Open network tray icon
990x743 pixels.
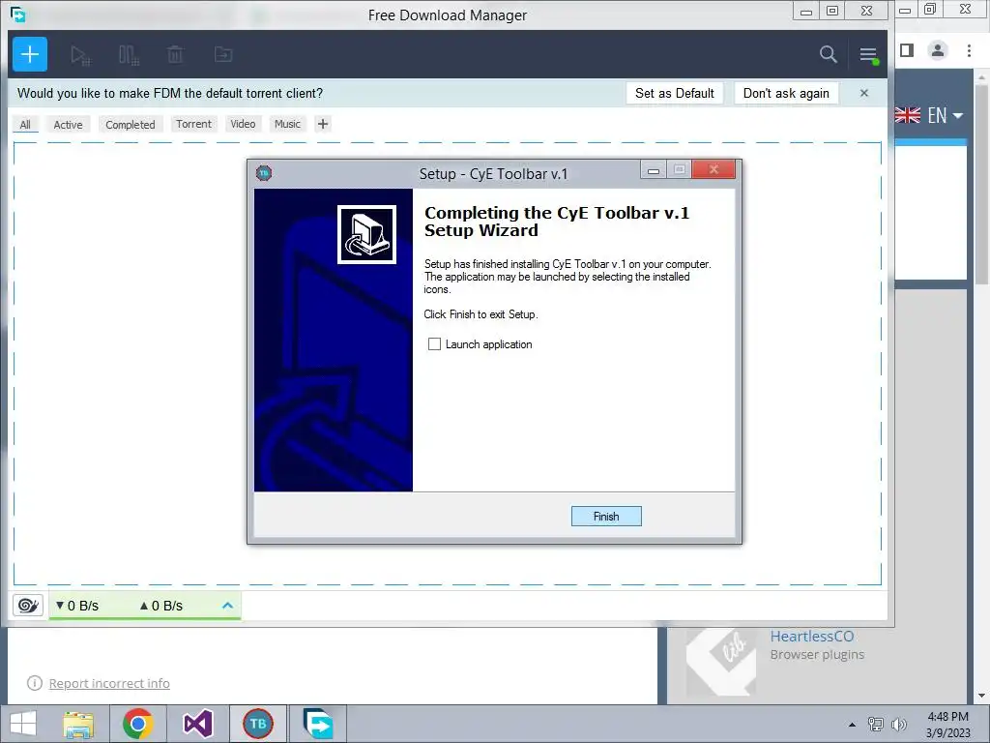click(x=876, y=724)
